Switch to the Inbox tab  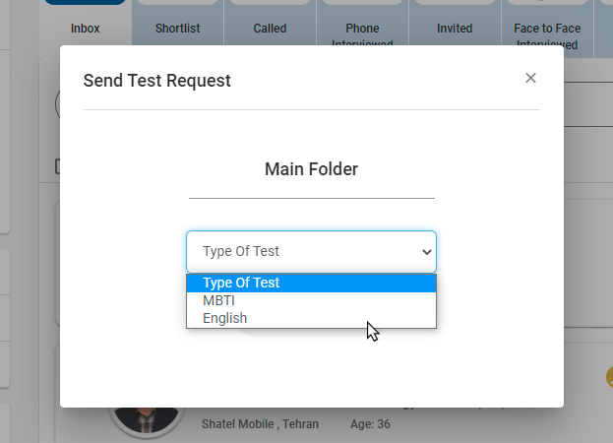point(86,29)
